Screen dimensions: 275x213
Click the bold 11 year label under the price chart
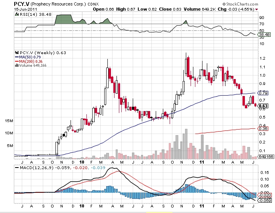click(202, 162)
